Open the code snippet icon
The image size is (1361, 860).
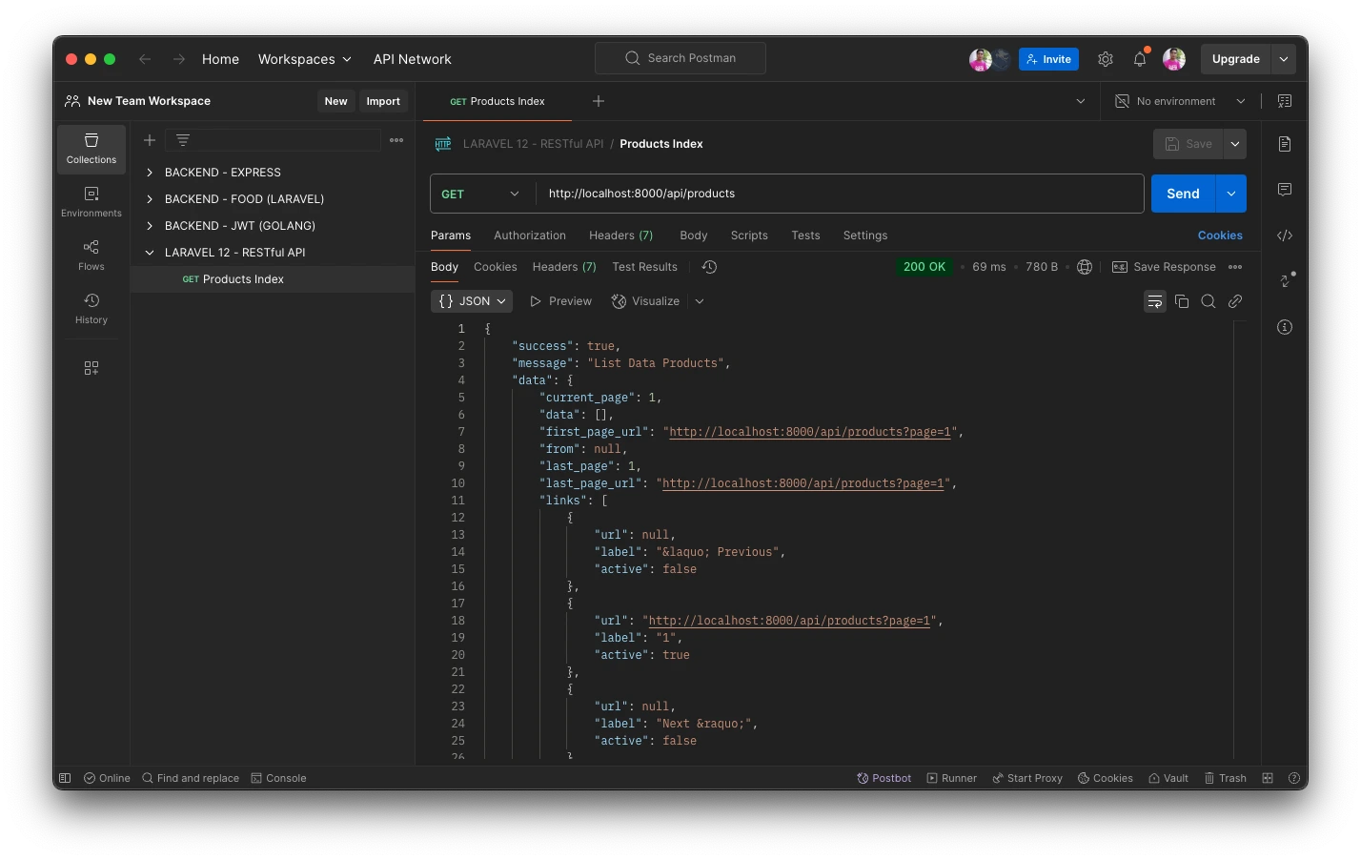[x=1285, y=235]
